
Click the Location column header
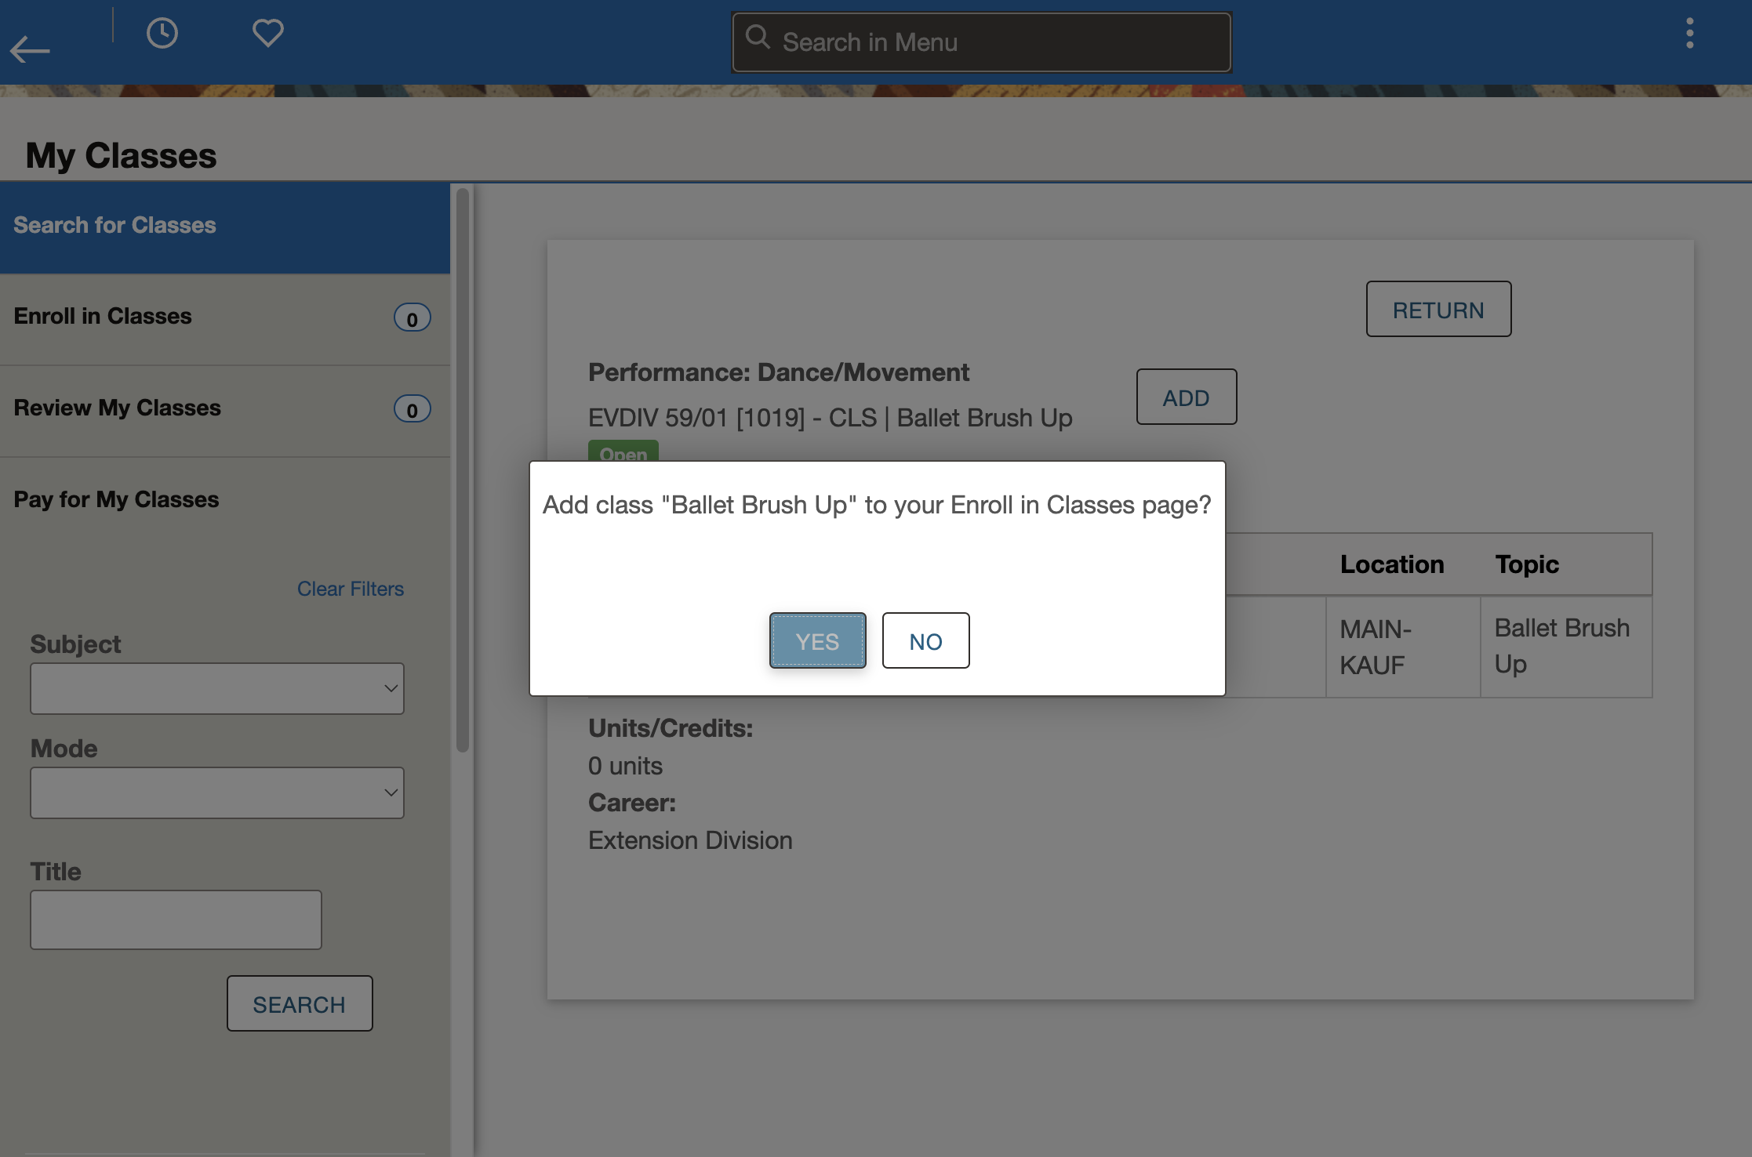(x=1392, y=564)
